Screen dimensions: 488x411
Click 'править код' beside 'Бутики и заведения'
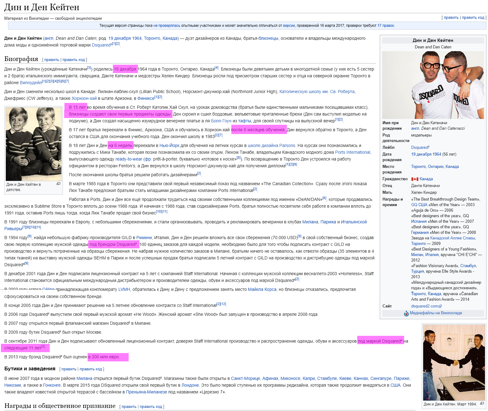click(91, 369)
